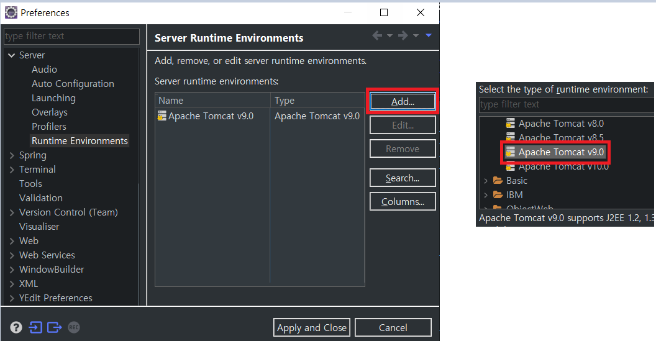The height and width of the screenshot is (341, 656).
Task: Select Profilers preference page
Action: tap(49, 126)
